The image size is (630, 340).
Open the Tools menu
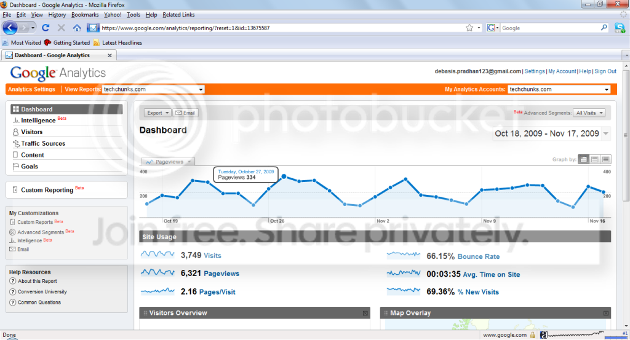[134, 15]
